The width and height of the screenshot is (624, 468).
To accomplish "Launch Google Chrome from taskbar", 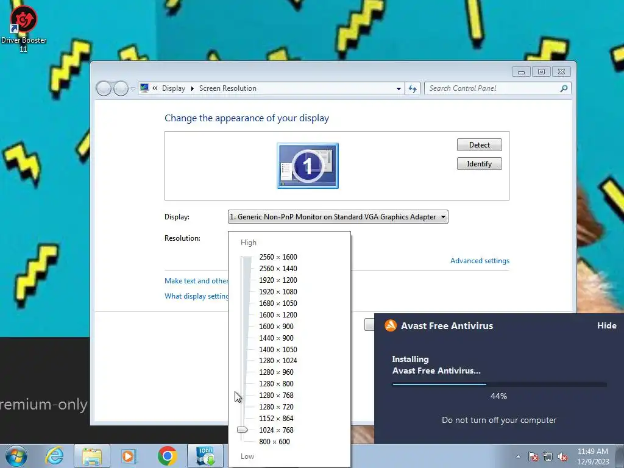I will tap(167, 456).
